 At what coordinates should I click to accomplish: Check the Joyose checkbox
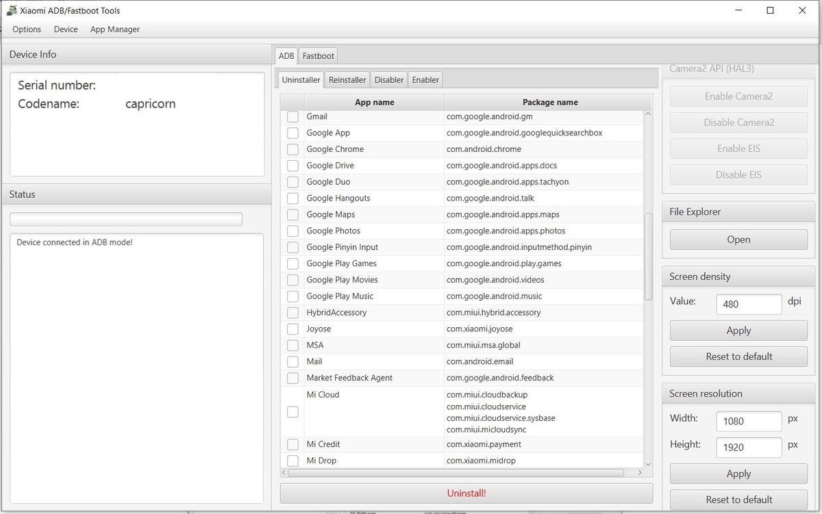click(292, 329)
